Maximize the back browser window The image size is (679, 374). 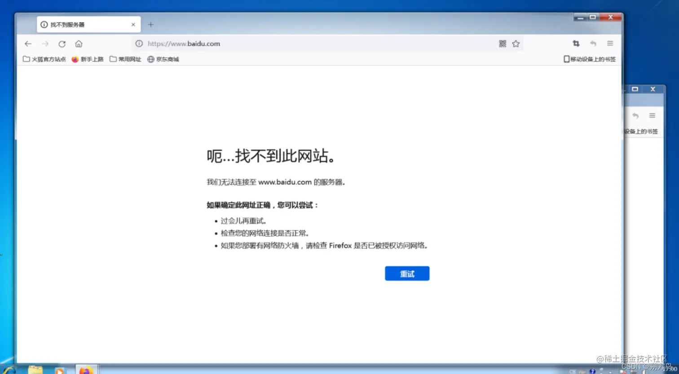pyautogui.click(x=635, y=89)
